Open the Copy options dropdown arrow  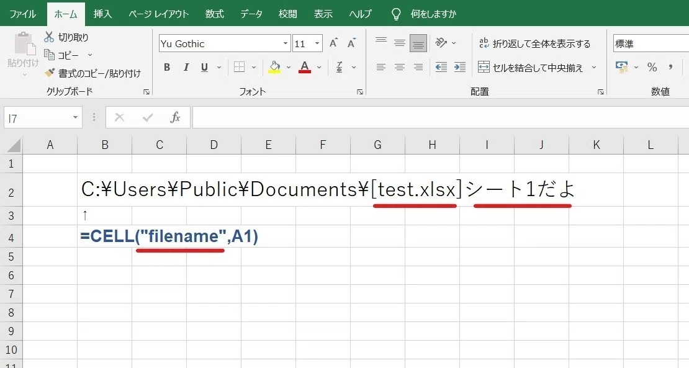90,55
